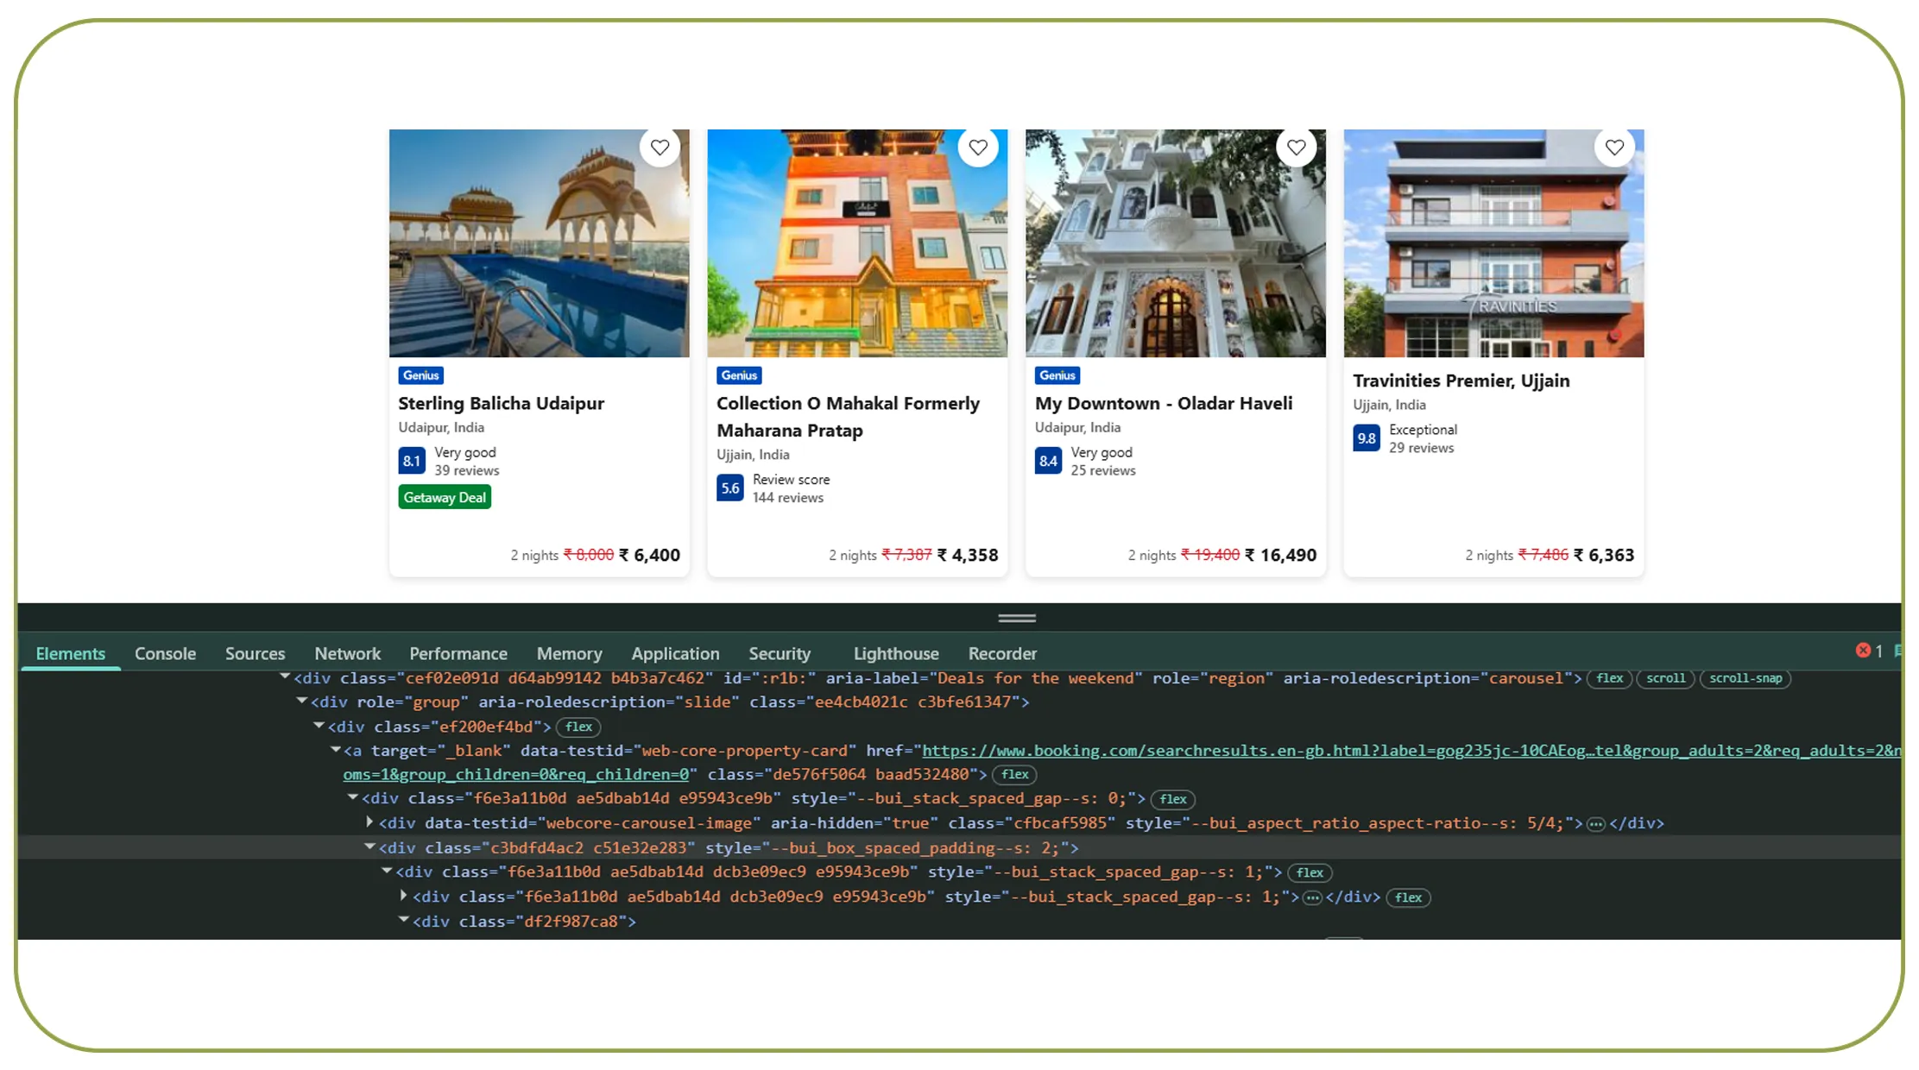Open the Lighthouse tab

[x=896, y=653]
